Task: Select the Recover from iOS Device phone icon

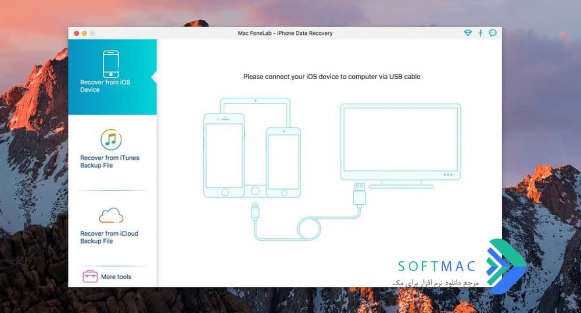Action: tap(111, 64)
